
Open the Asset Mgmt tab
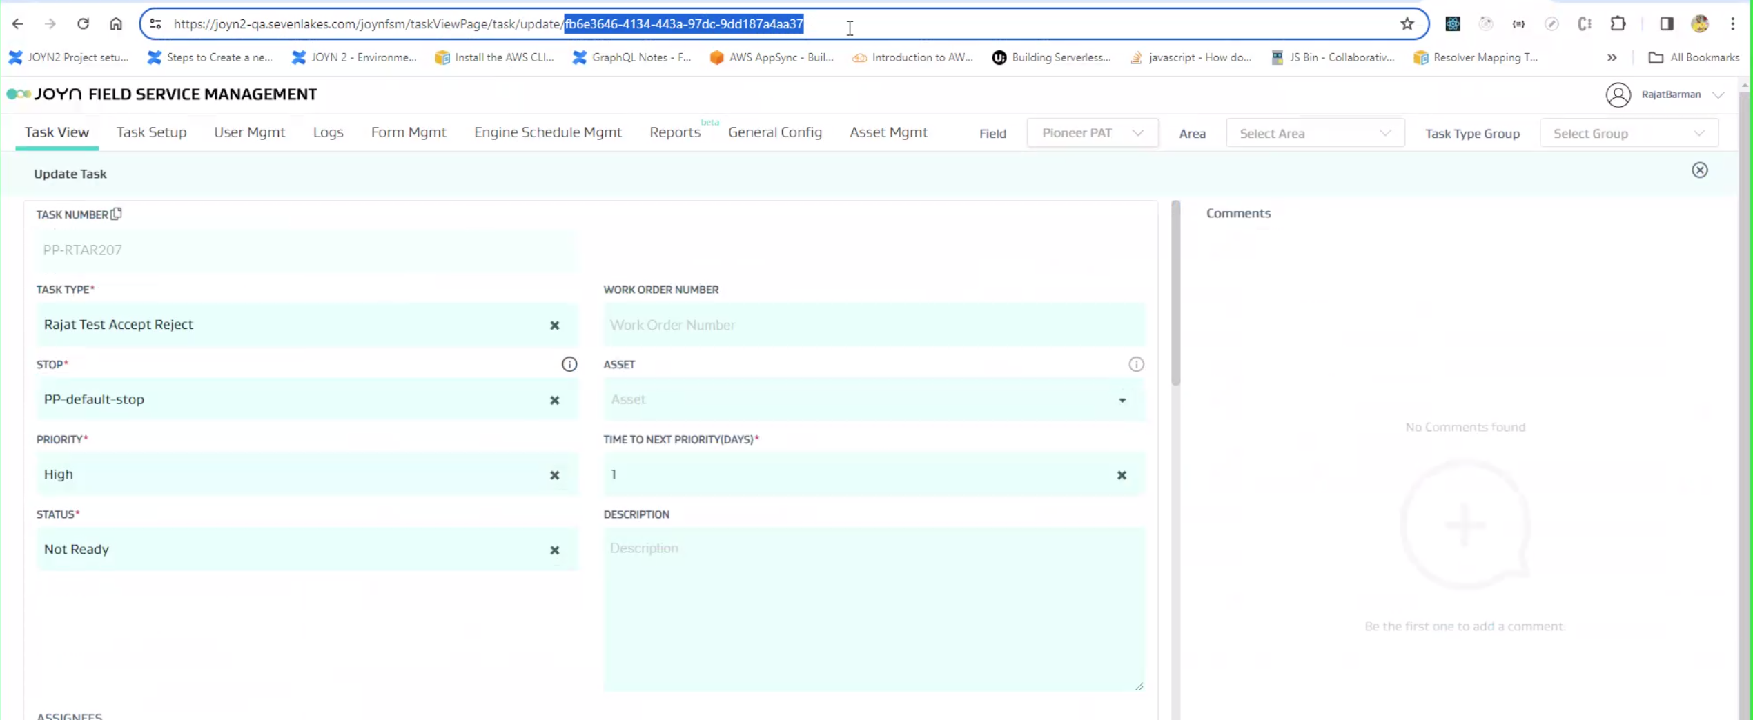click(888, 132)
